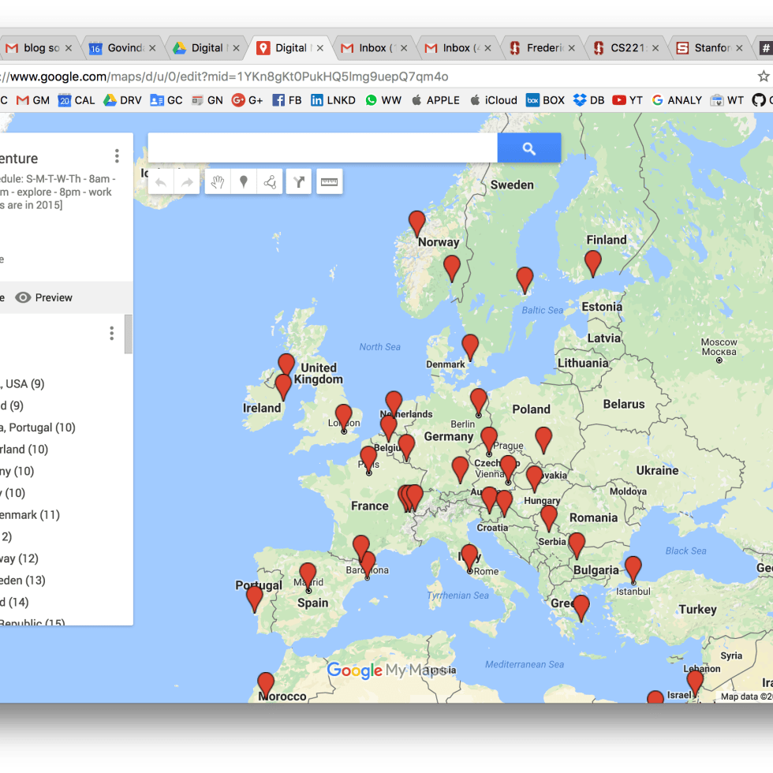Viewport: 773px width, 773px height.
Task: Open the YT bookmark
Action: (628, 100)
